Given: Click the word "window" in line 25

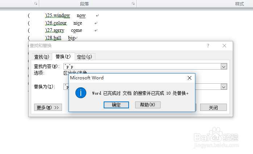Looking at the screenshot, I should [x=62, y=16].
